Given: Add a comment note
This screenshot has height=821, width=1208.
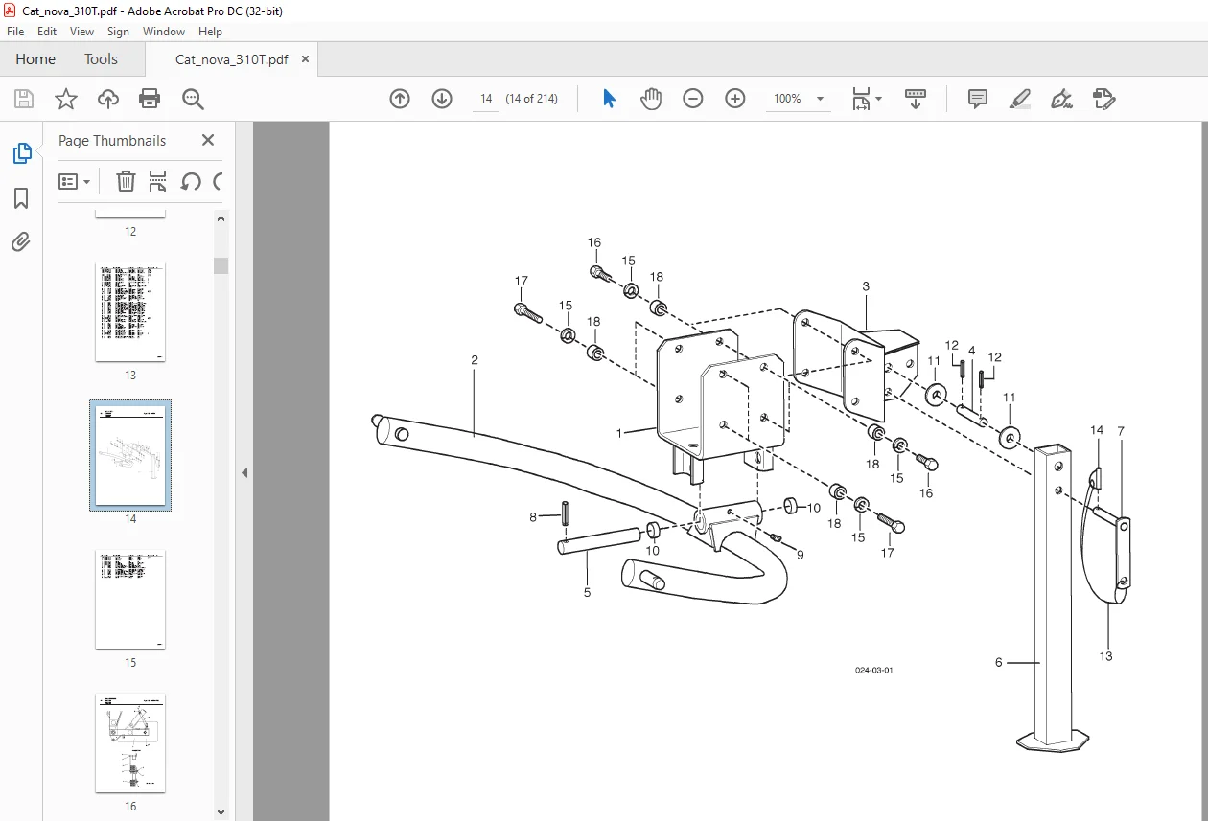Looking at the screenshot, I should tap(978, 99).
